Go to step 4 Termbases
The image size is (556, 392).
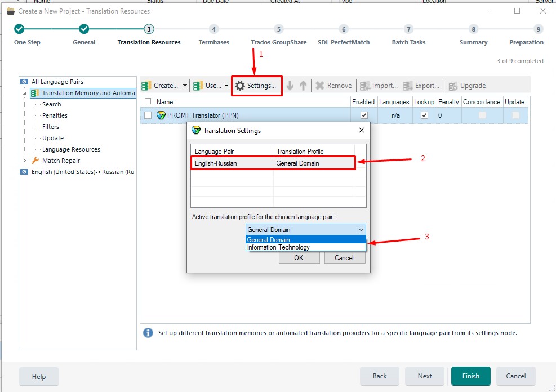[x=214, y=29]
